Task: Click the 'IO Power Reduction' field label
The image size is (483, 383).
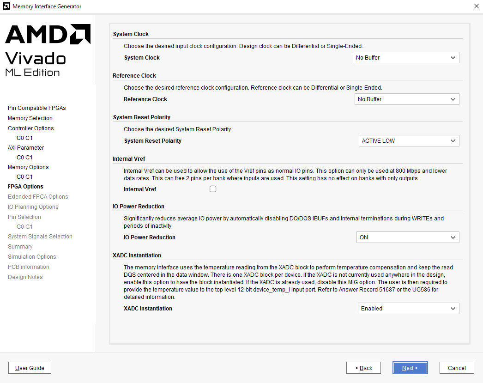Action: [150, 237]
